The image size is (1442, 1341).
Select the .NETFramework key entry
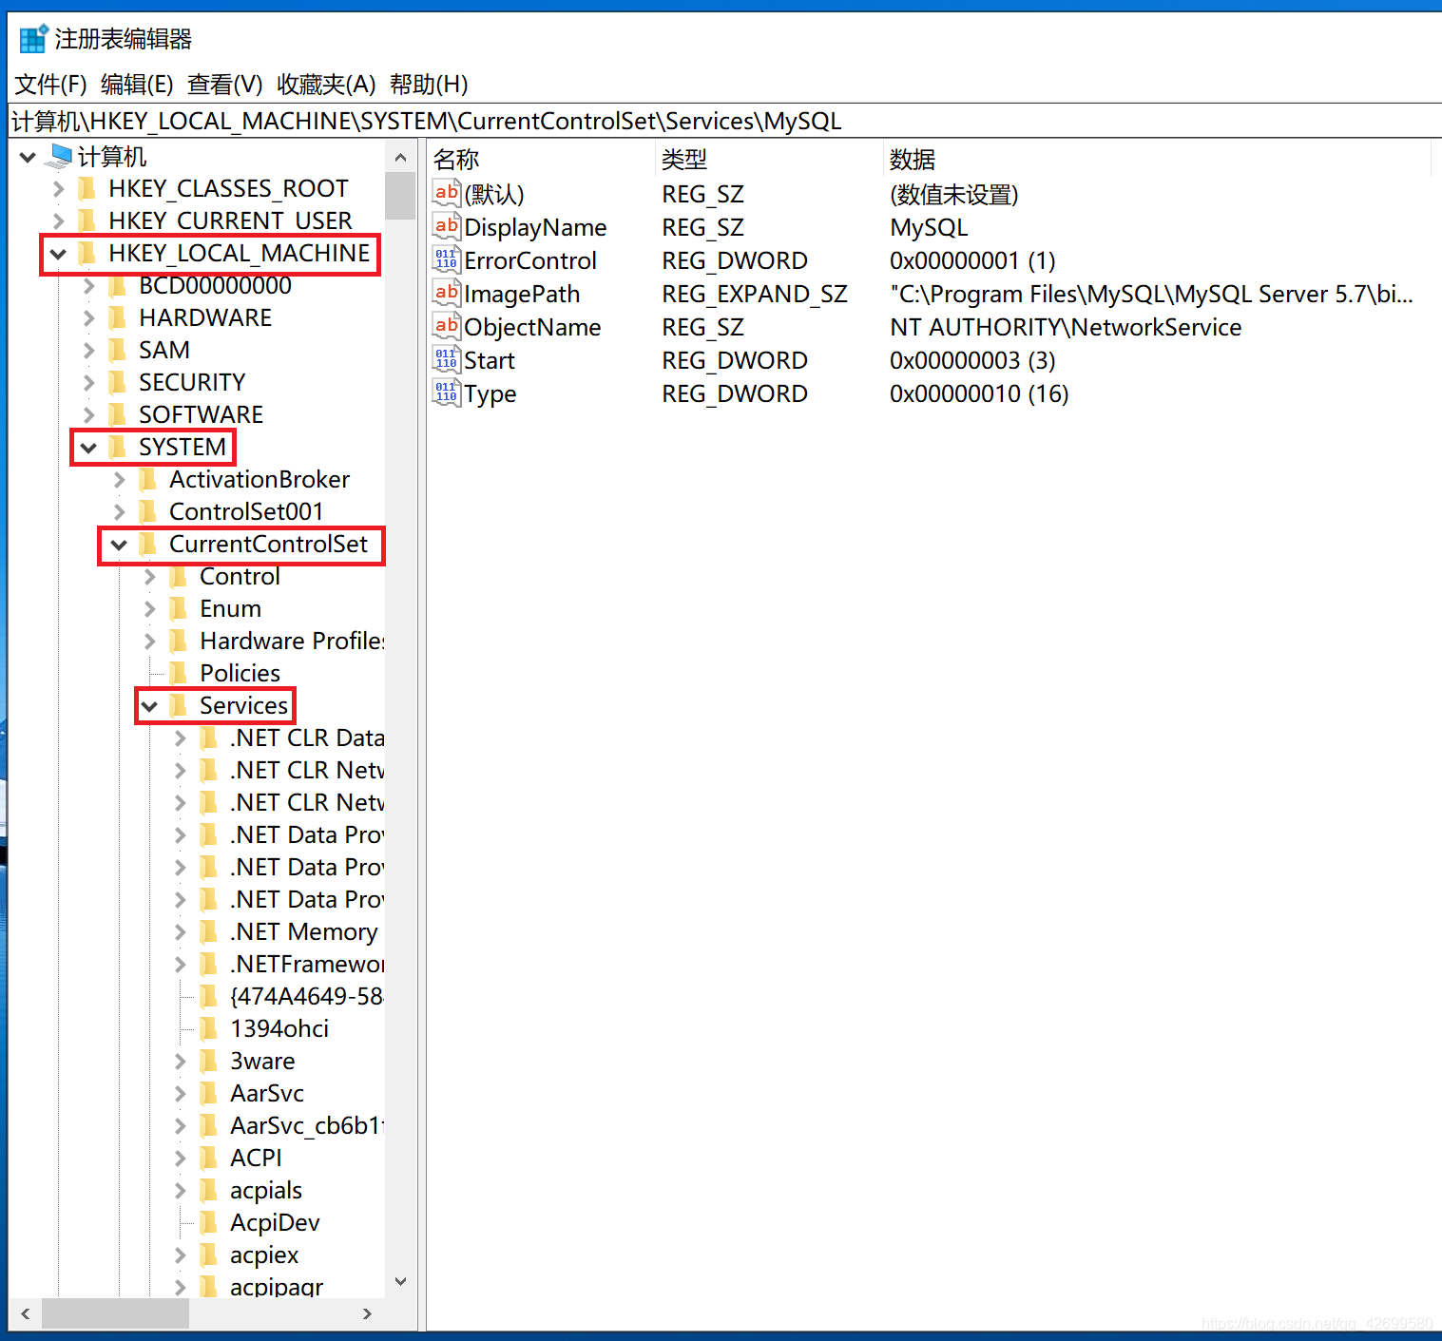click(x=305, y=964)
